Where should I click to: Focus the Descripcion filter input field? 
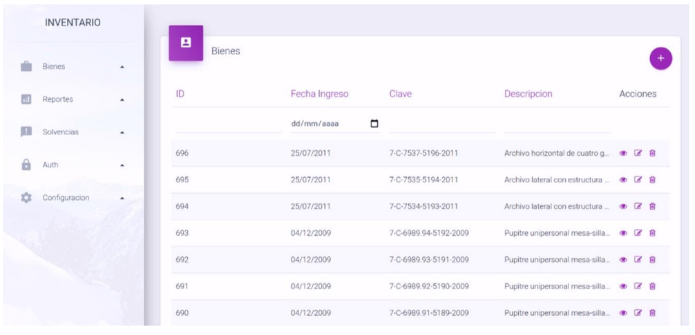pyautogui.click(x=557, y=125)
